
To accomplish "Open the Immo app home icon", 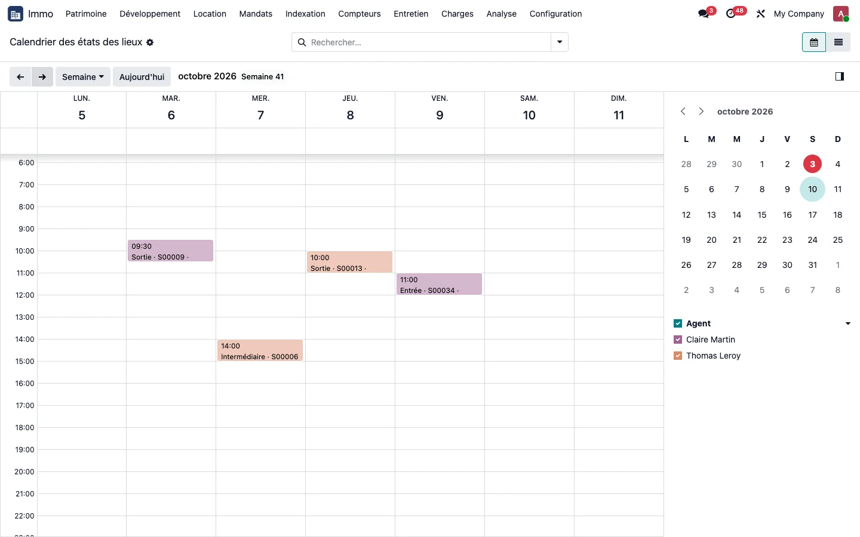I will point(16,14).
